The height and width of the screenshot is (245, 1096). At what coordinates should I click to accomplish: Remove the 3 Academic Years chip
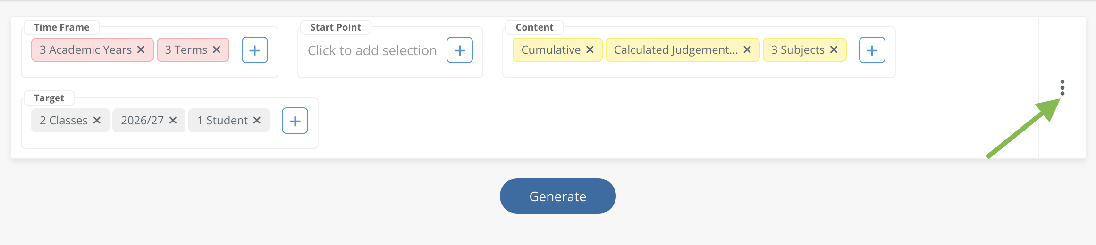pyautogui.click(x=141, y=49)
